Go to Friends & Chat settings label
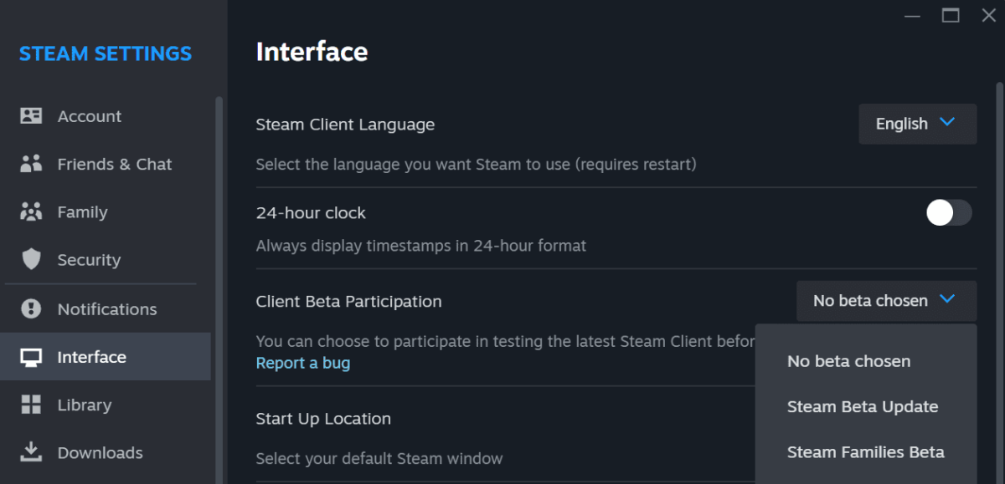The width and height of the screenshot is (1005, 484). pos(115,164)
